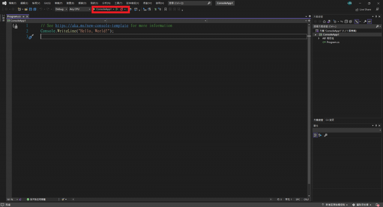Switch to the Git changes tab
This screenshot has width=383, height=207.
330,120
